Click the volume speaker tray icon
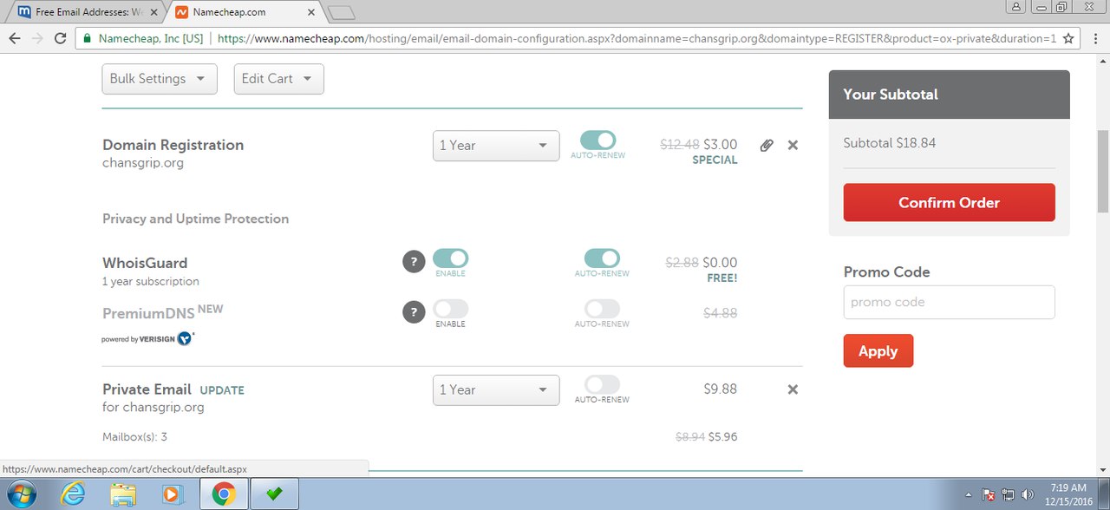Image resolution: width=1110 pixels, height=510 pixels. coord(1028,494)
